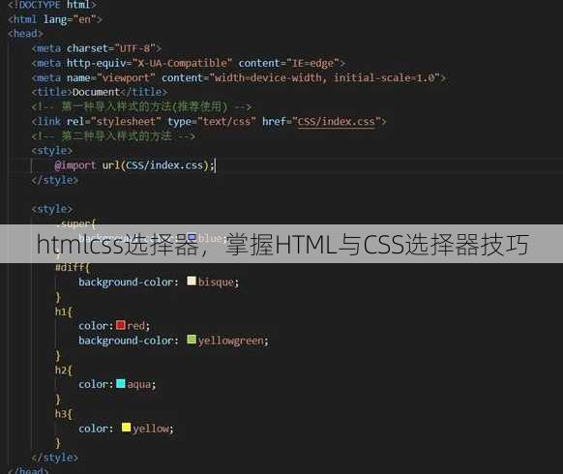
Task: Click the yellowgreen color swatch
Action: click(x=192, y=340)
